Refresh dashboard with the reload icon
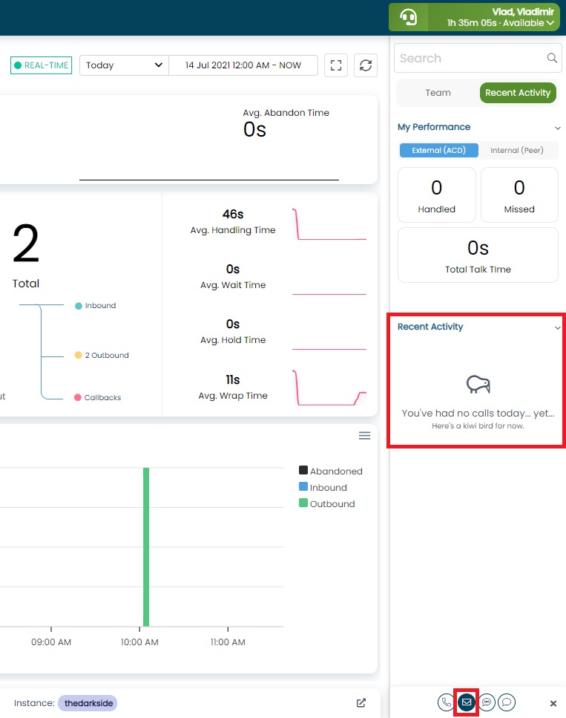The image size is (566, 718). 365,65
